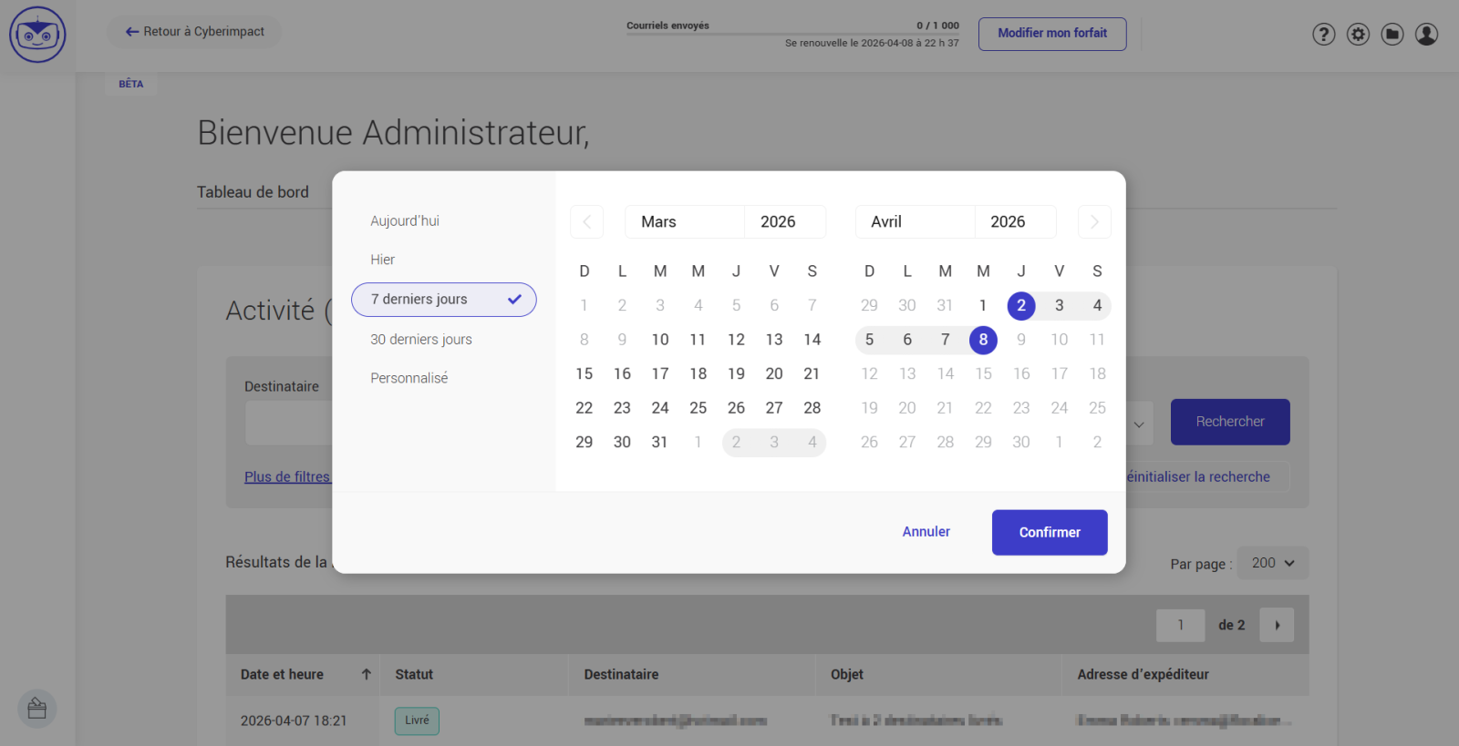
Task: Expand the 200 per page dropdown
Action: coord(1273,563)
